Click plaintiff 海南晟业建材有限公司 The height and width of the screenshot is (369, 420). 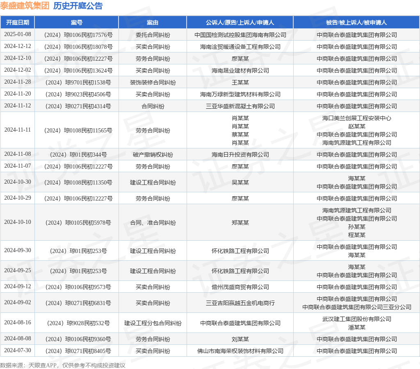240,71
